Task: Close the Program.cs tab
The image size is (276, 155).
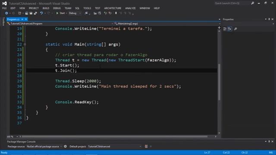Action: (x=26, y=19)
